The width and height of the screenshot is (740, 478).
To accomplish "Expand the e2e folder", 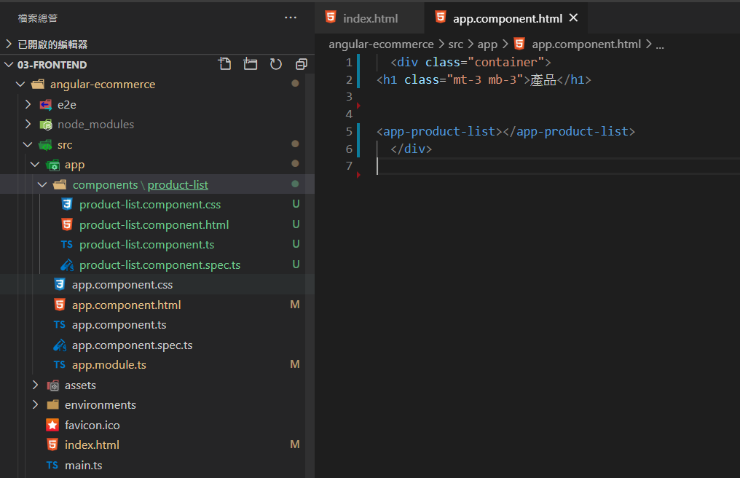I will click(x=28, y=104).
